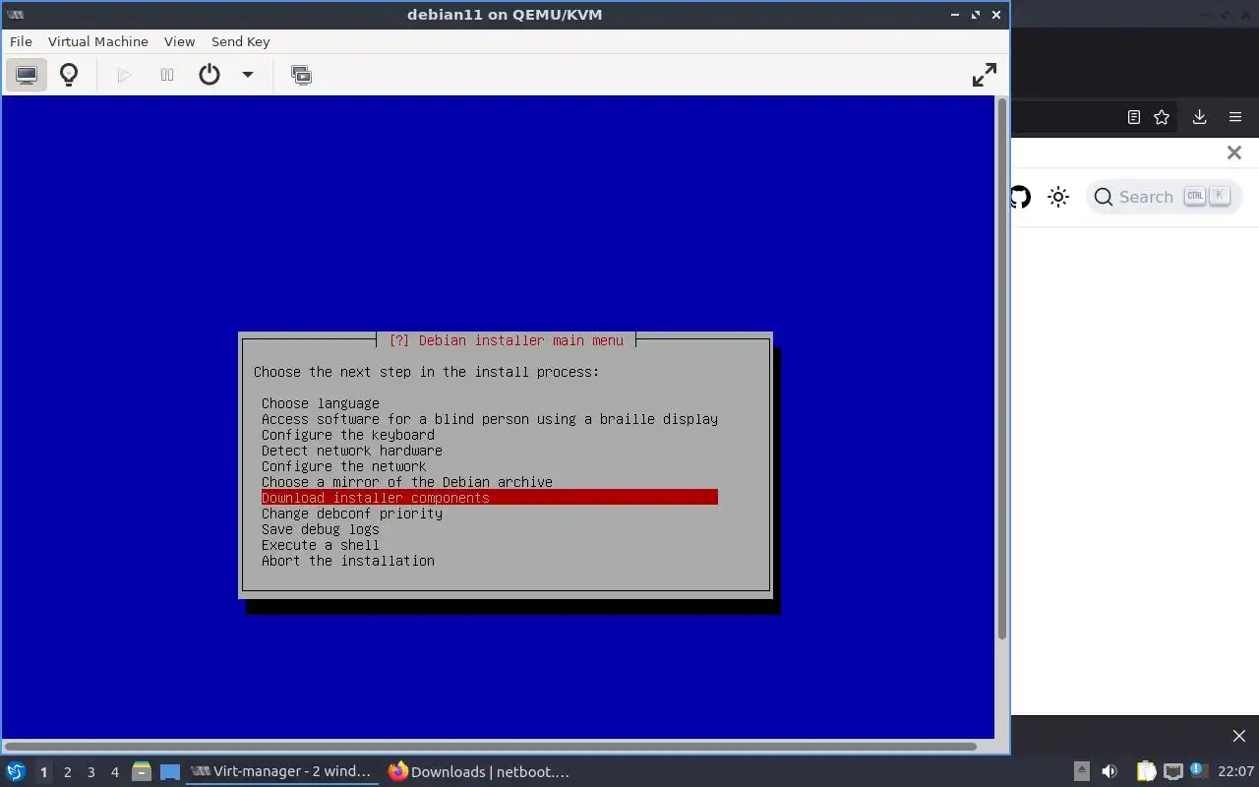1259x787 pixels.
Task: Select Configure the network entry
Action: [x=344, y=466]
